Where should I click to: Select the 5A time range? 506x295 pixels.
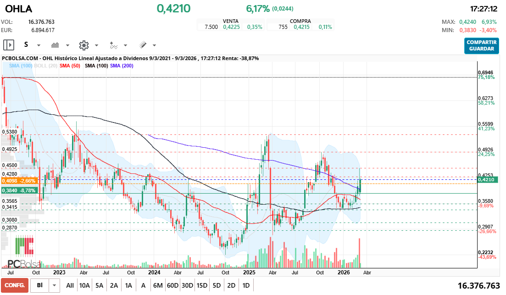[x=99, y=285]
